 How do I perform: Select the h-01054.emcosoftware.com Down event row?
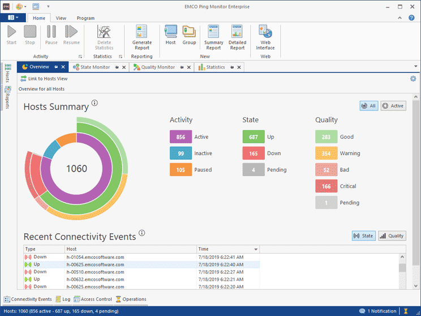click(x=141, y=257)
